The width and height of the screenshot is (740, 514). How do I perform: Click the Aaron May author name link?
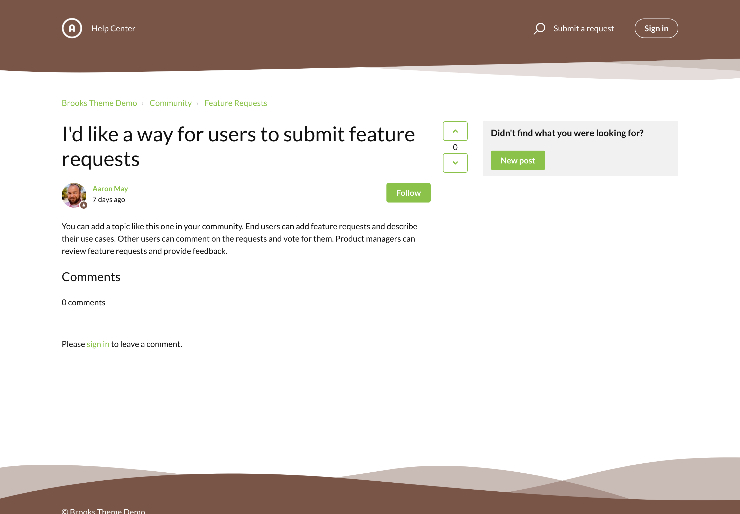(110, 189)
